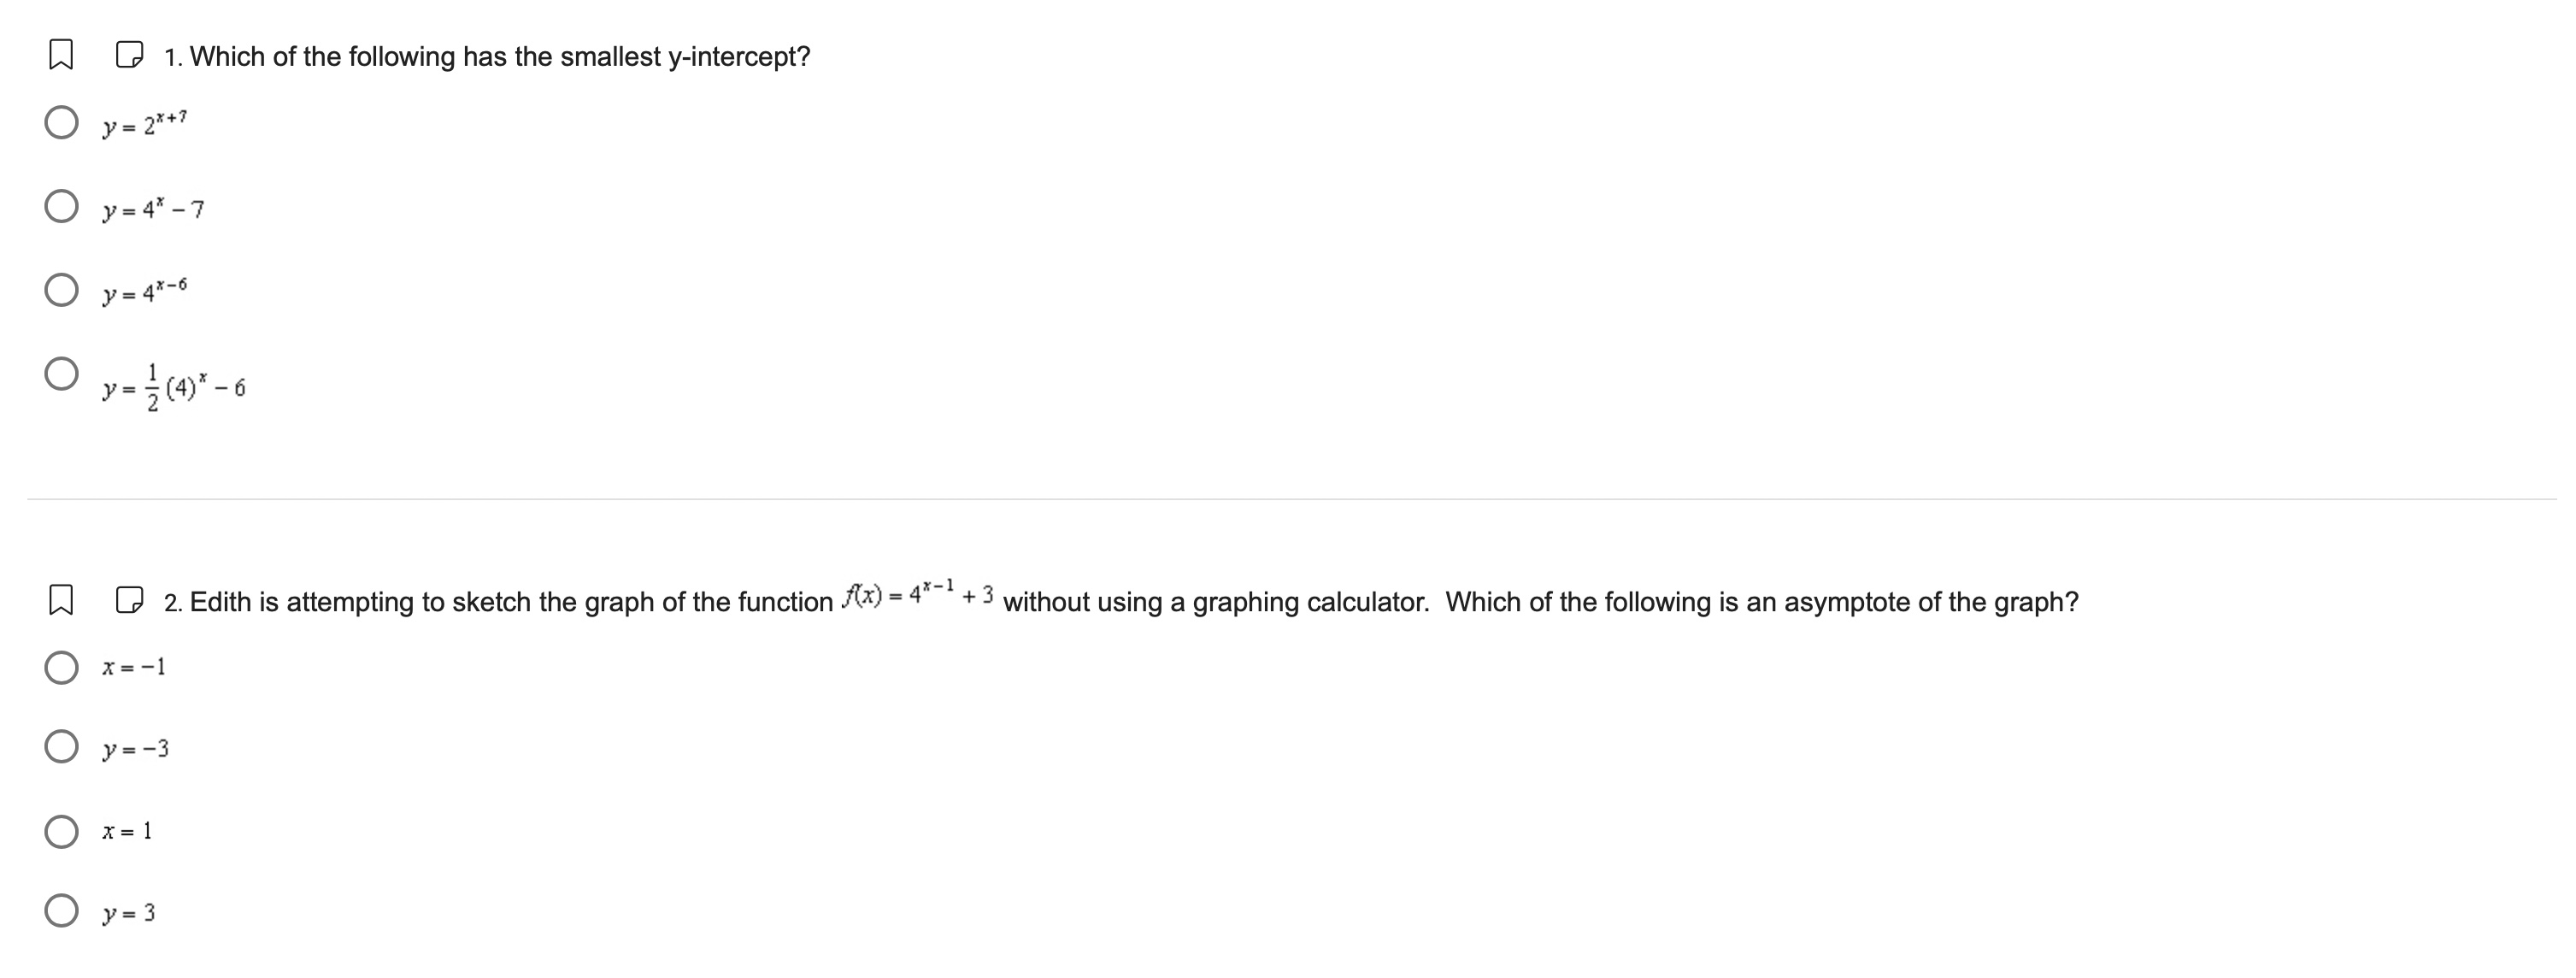The image size is (2576, 978).
Task: Select answer y = 4^x − 7
Action: pyautogui.click(x=62, y=205)
